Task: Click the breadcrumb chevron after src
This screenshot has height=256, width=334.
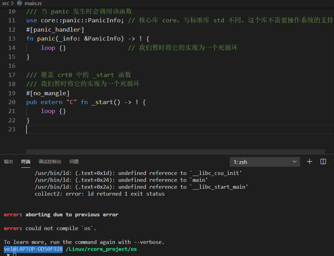Action: (12, 3)
